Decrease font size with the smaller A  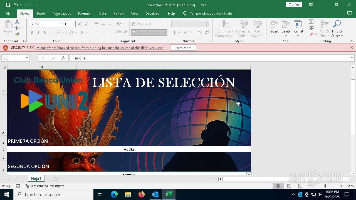[86, 24]
